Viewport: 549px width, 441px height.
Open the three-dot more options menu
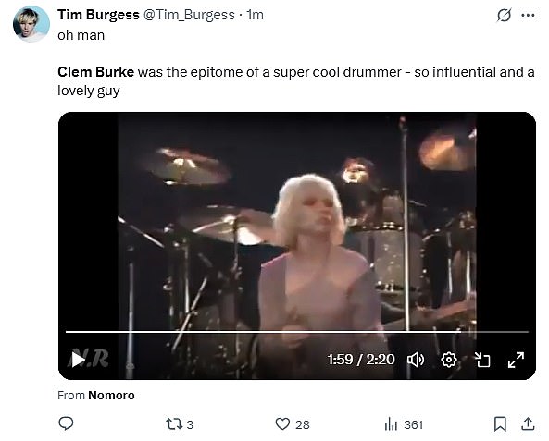pyautogui.click(x=528, y=15)
